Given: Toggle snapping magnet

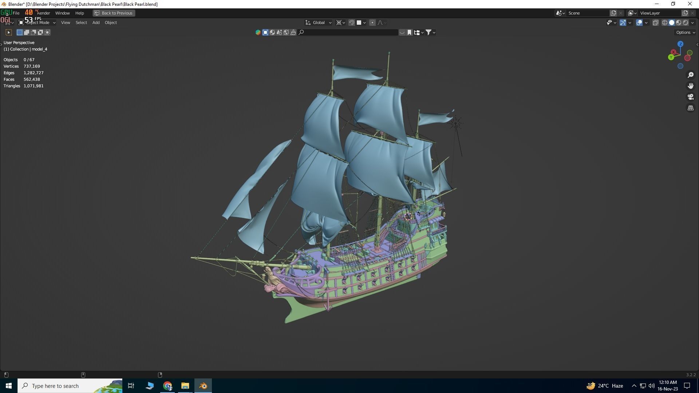Looking at the screenshot, I should click(x=352, y=23).
